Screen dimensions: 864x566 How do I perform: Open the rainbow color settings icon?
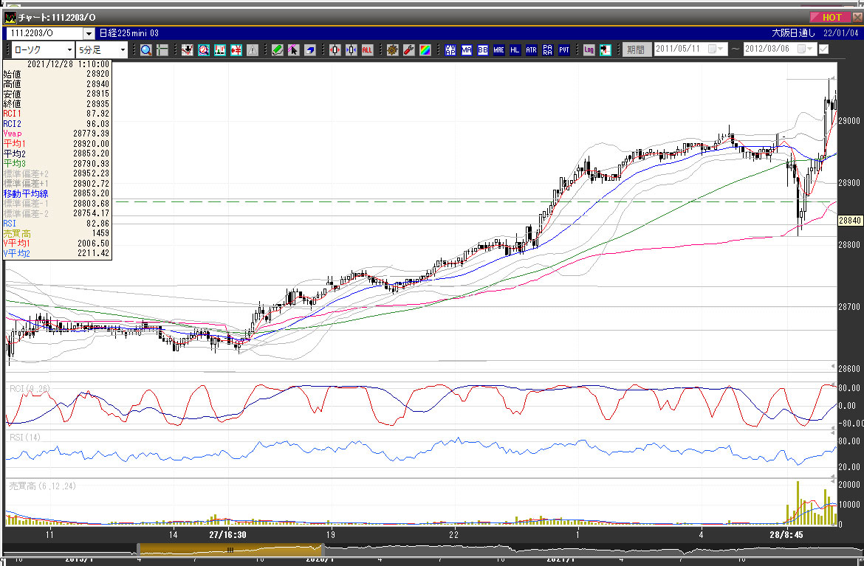click(x=425, y=49)
